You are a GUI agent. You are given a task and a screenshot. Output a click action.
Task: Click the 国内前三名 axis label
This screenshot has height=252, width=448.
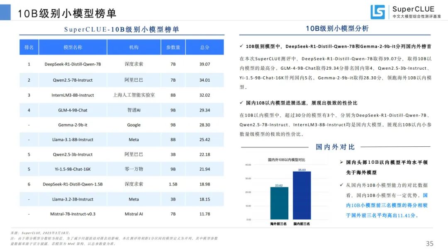coord(302,224)
